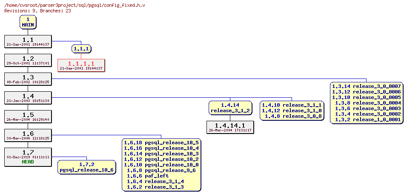The height and width of the screenshot is (195, 407).
Task: Open revision 1.6 dated 30-Mar-2004
Action: 28,135
